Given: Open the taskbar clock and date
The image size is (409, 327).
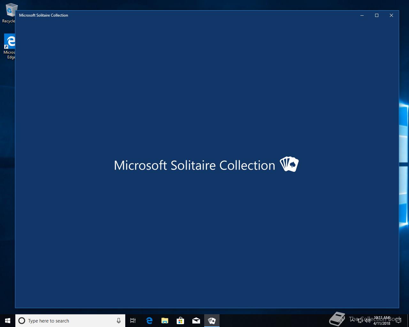Looking at the screenshot, I should tap(382, 321).
